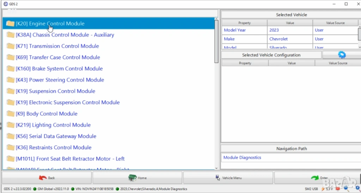Click the lightning bolt voltage icon in status bar

point(322,189)
